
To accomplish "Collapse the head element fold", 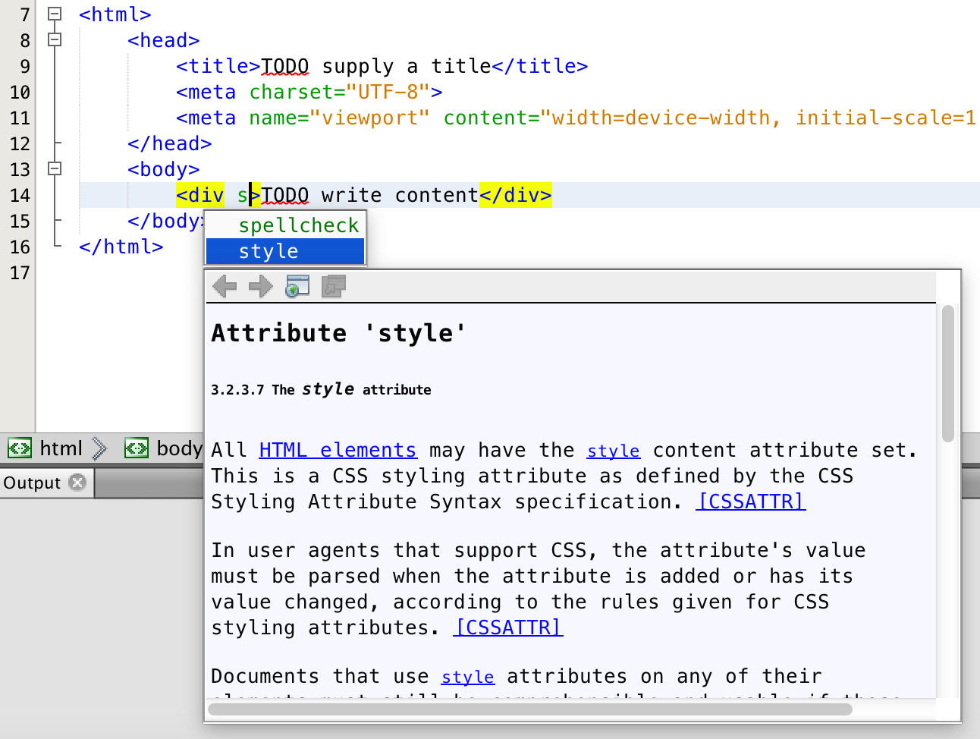I will click(x=55, y=39).
